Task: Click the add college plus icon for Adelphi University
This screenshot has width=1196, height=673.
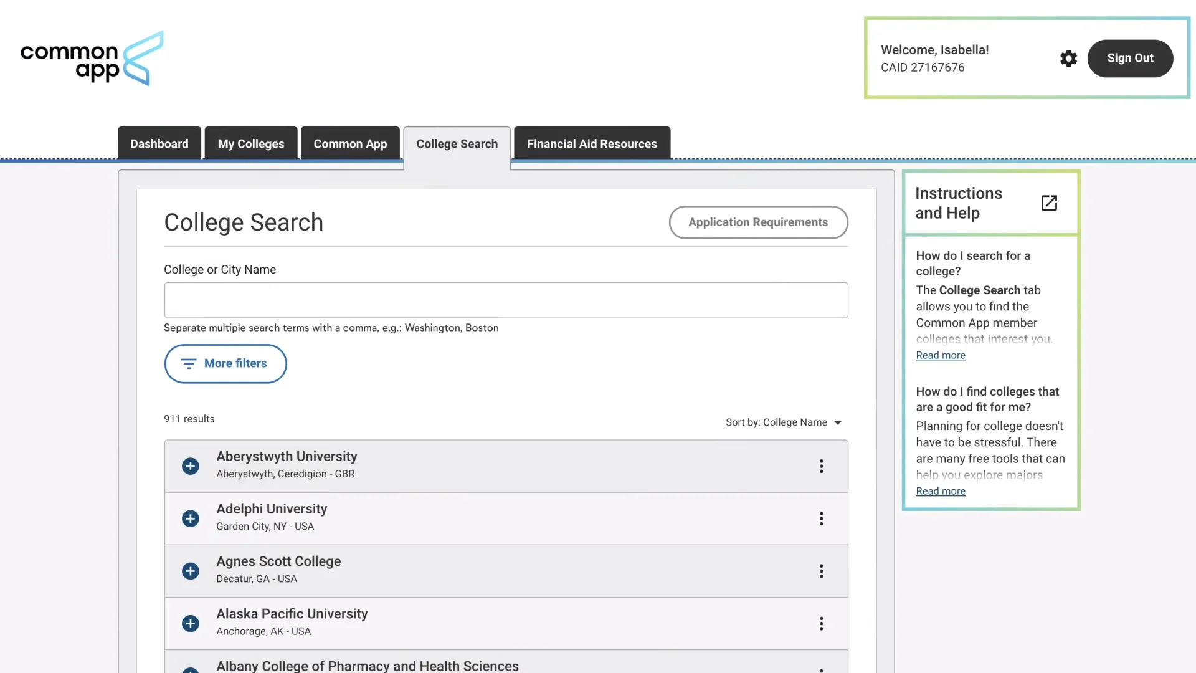Action: pyautogui.click(x=190, y=518)
